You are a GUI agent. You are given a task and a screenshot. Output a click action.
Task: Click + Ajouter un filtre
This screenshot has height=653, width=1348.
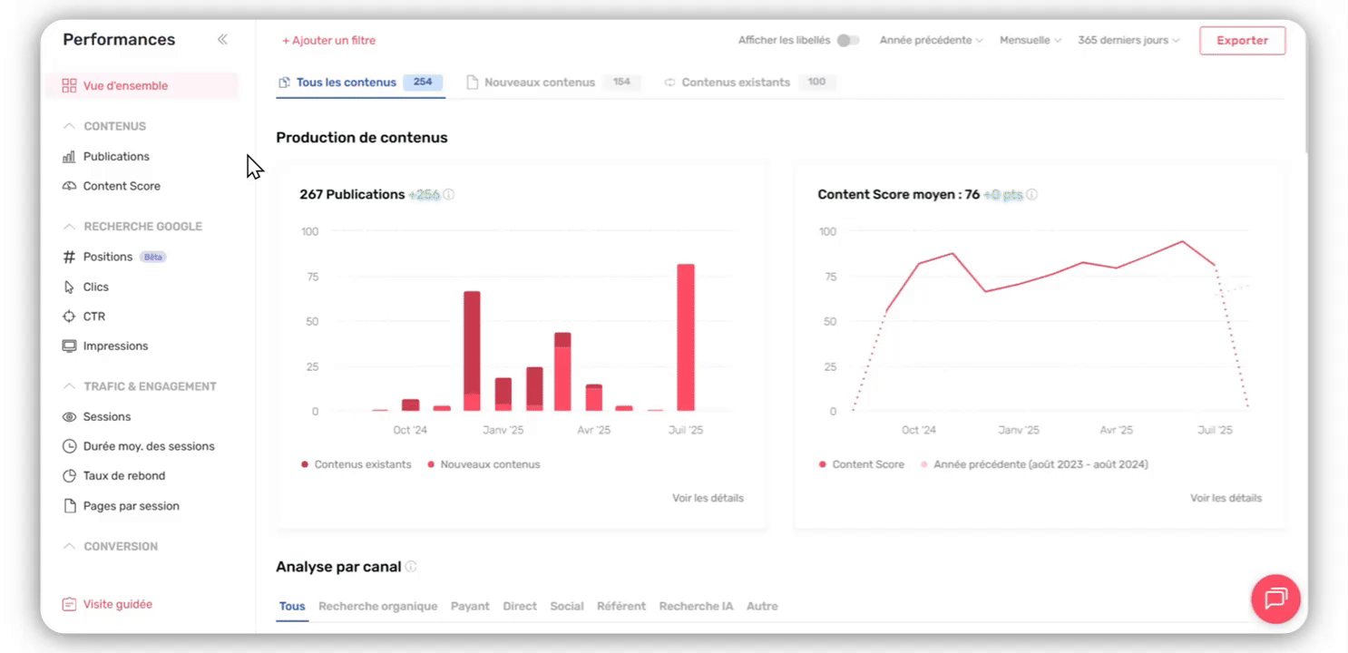pyautogui.click(x=328, y=41)
